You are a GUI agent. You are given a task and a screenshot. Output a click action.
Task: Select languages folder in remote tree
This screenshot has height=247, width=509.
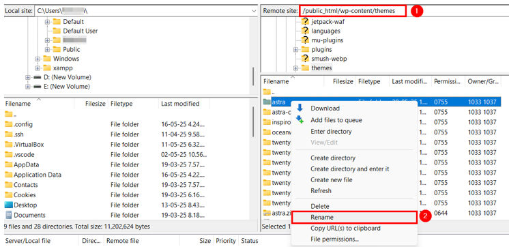coord(325,31)
